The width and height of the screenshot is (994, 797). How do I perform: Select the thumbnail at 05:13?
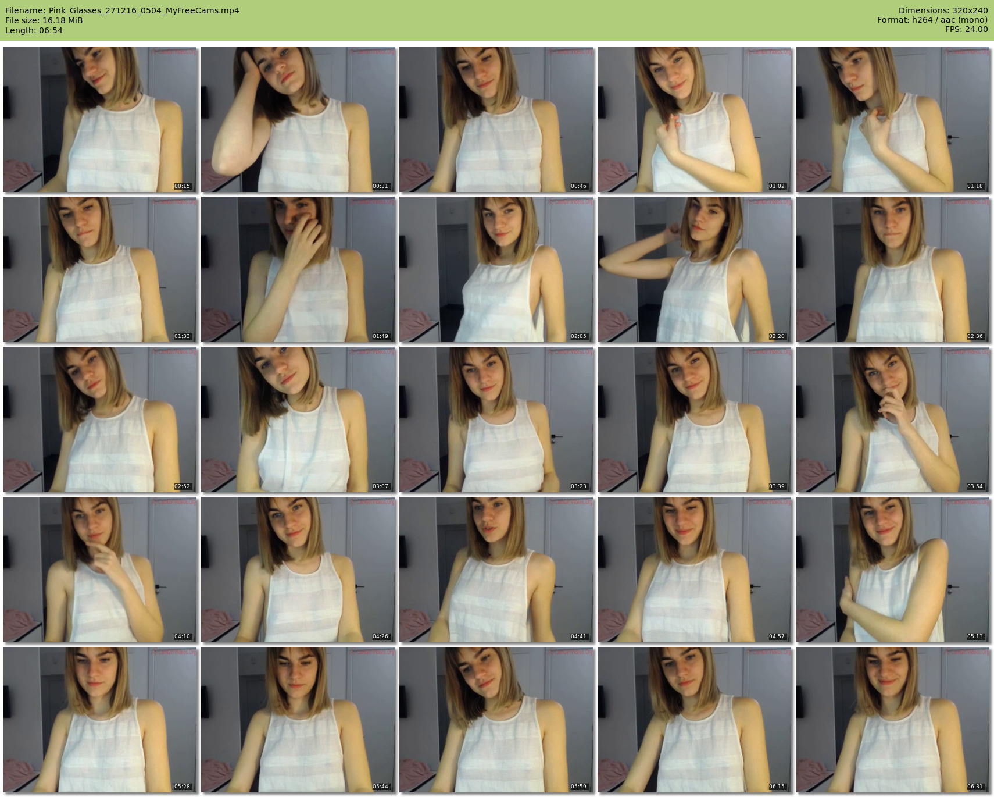click(893, 570)
